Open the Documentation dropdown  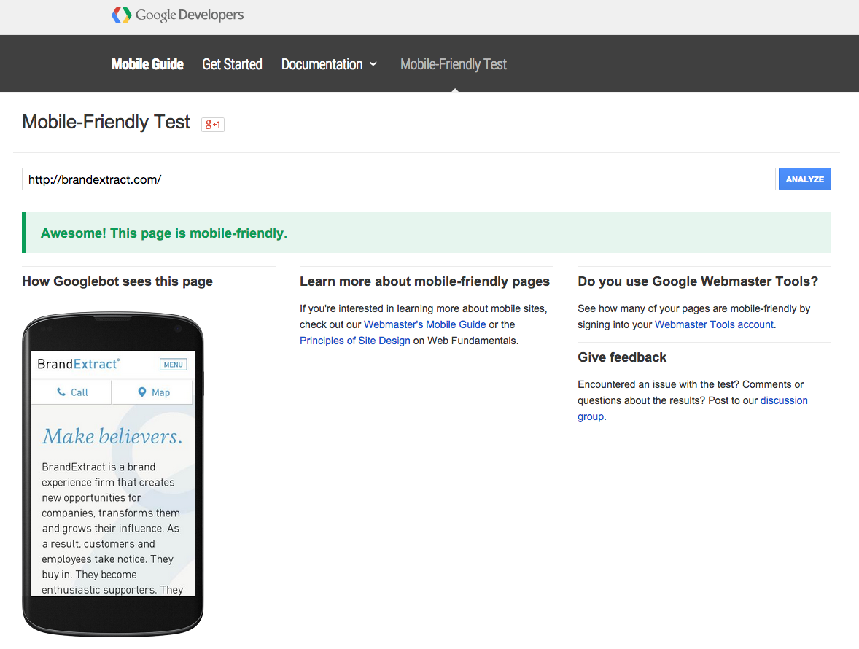pos(329,64)
